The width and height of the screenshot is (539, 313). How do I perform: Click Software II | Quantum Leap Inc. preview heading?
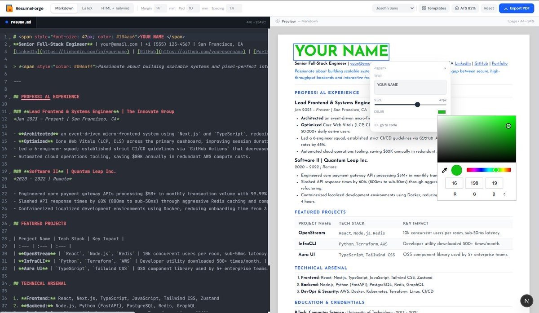(x=331, y=160)
